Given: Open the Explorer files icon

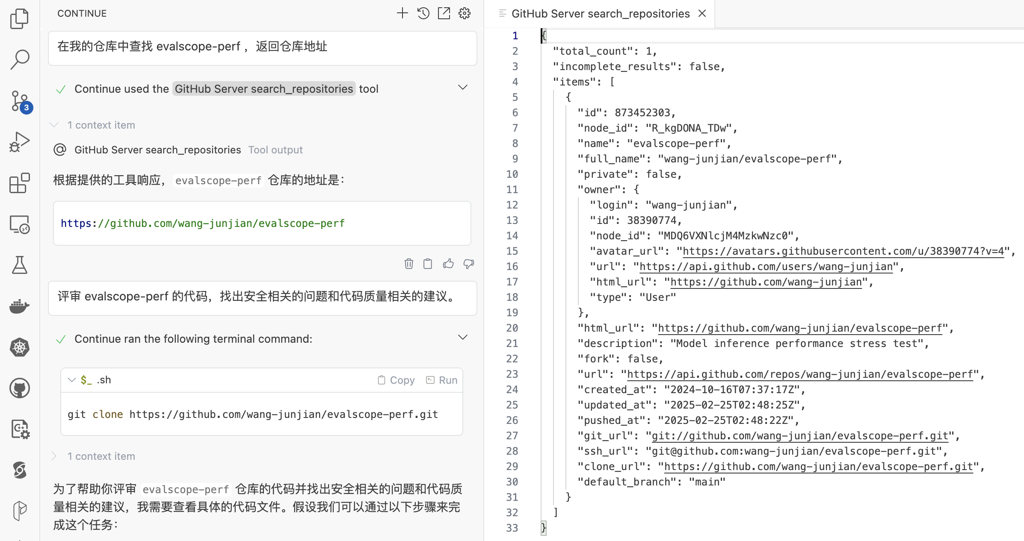Looking at the screenshot, I should click(x=19, y=19).
